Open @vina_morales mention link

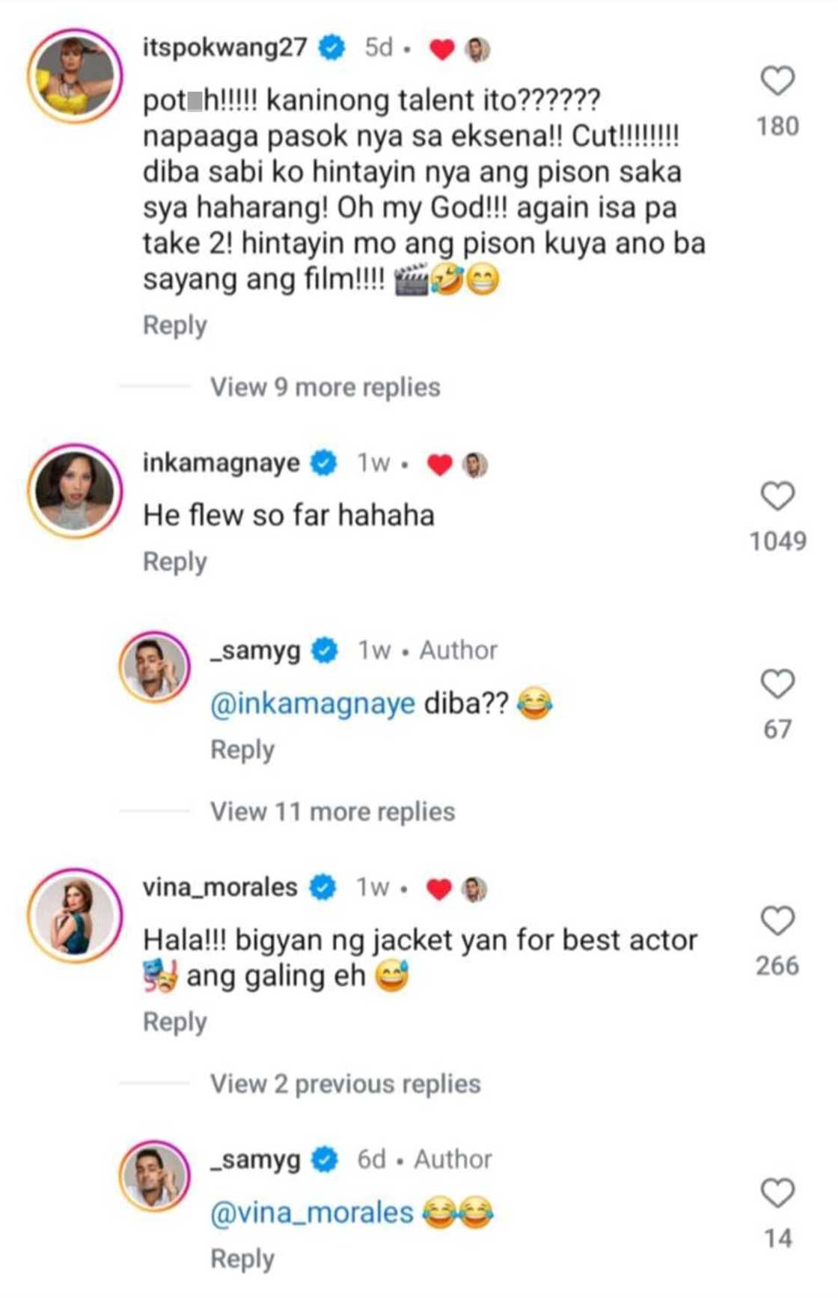coord(311,1213)
